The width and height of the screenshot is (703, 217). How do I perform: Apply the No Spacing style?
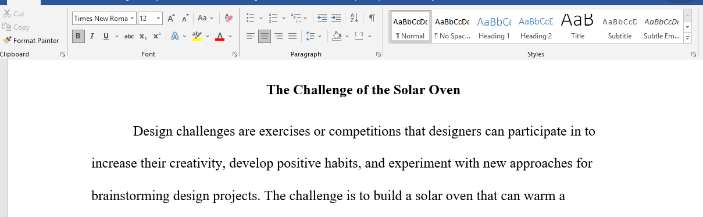pyautogui.click(x=452, y=27)
